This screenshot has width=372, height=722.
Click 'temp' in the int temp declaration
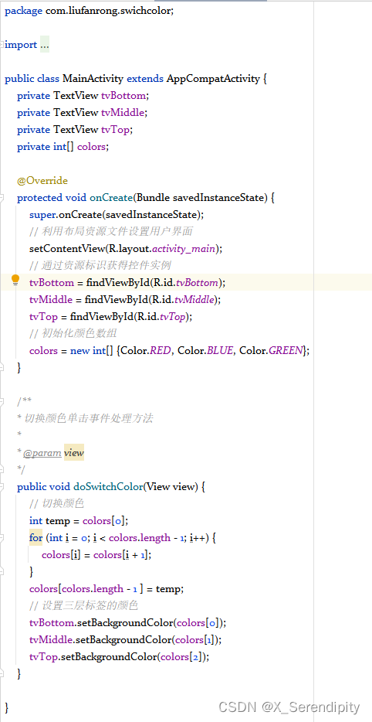[x=57, y=521]
